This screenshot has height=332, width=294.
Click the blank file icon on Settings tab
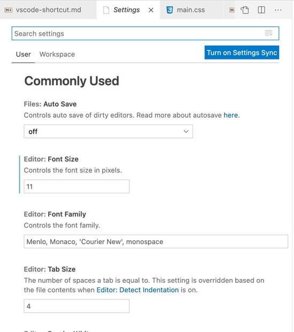[x=106, y=10]
